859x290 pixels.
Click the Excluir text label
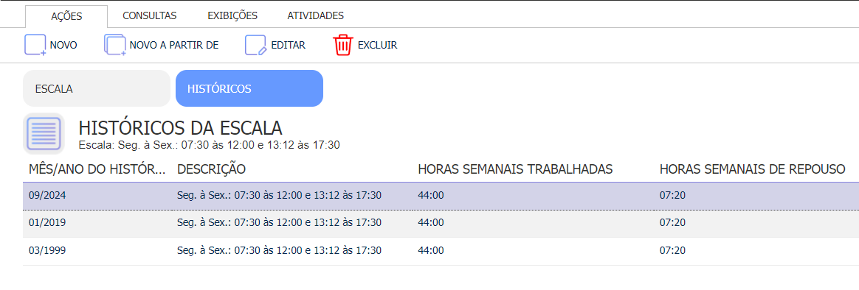377,46
